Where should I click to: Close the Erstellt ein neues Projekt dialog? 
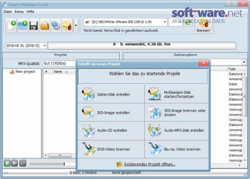point(204,63)
